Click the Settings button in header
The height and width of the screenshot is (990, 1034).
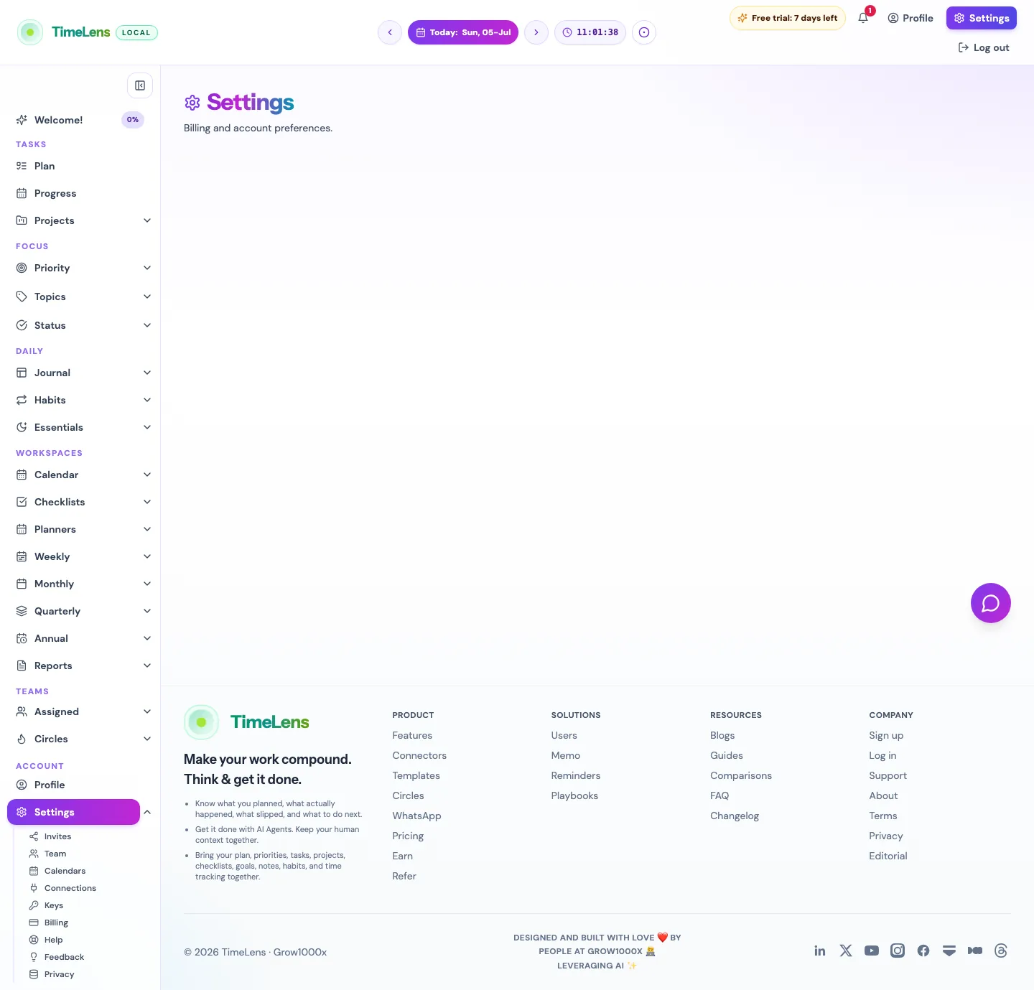[981, 18]
